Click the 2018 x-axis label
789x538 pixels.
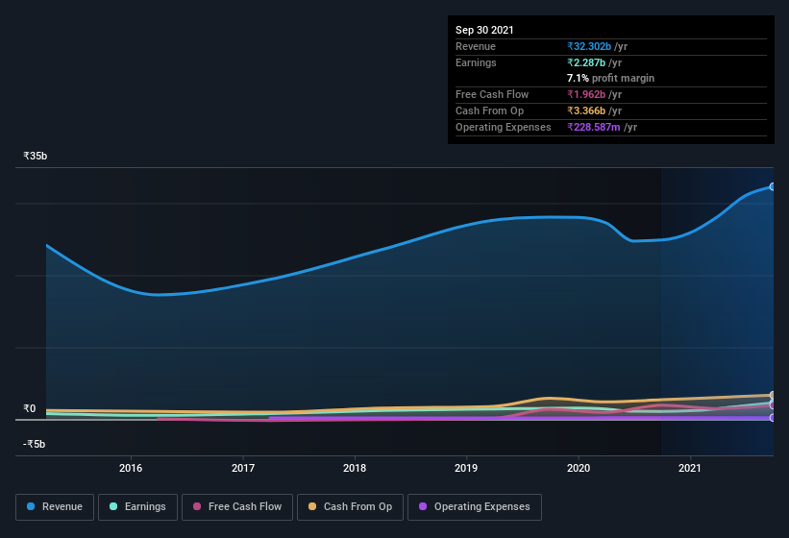(x=355, y=468)
